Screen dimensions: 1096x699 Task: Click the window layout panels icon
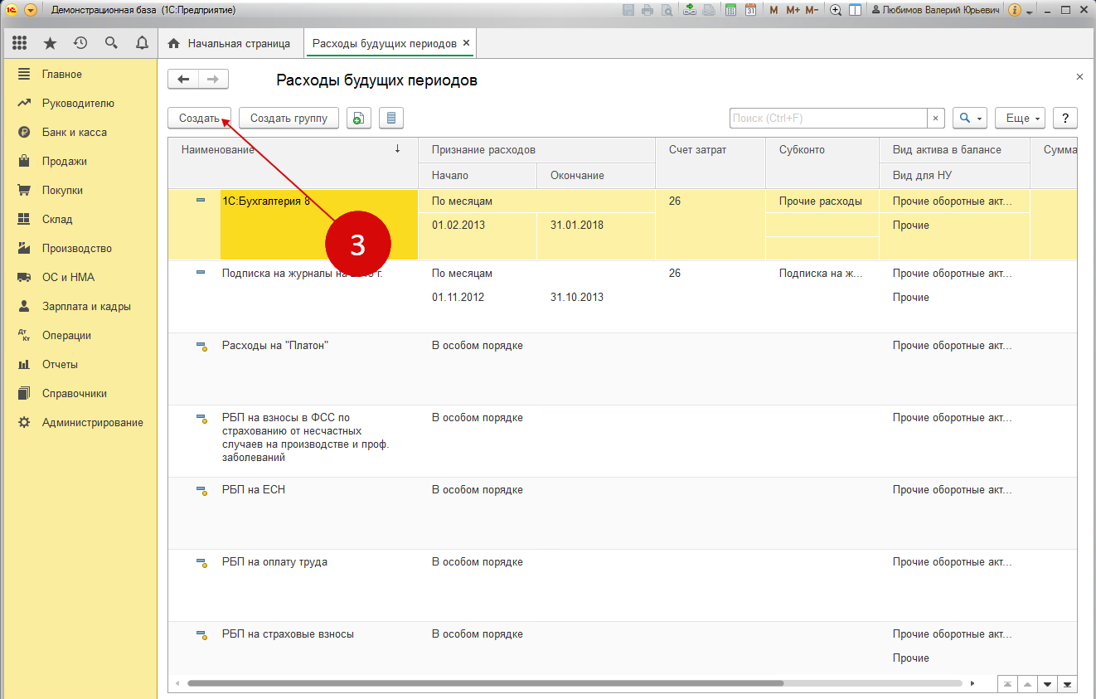pos(855,10)
